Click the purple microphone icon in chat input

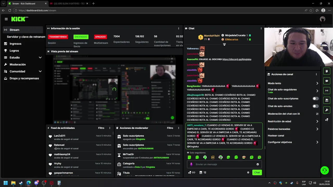pyautogui.click(x=191, y=164)
